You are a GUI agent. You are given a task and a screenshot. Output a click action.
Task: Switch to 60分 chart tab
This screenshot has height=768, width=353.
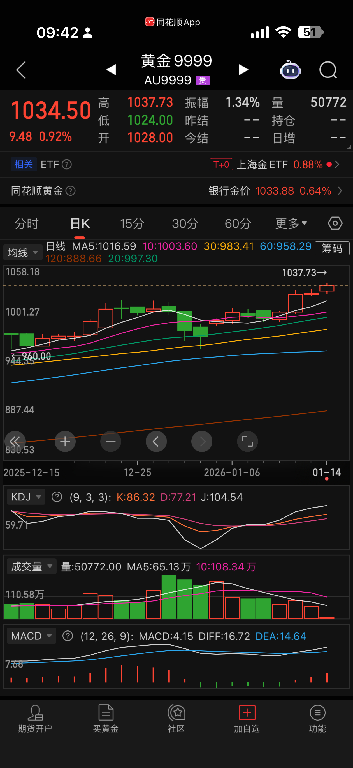(x=238, y=223)
